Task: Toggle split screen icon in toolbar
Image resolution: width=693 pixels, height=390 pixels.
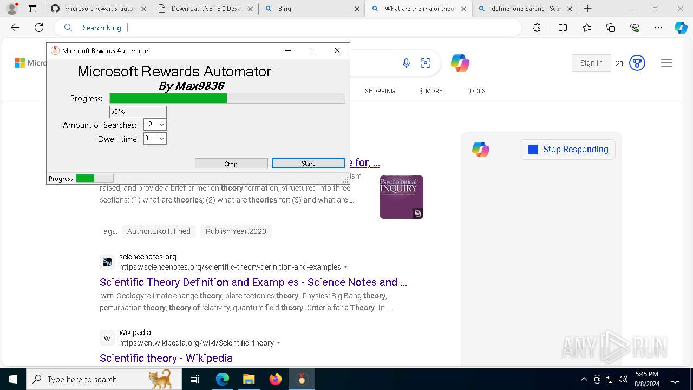Action: point(563,28)
